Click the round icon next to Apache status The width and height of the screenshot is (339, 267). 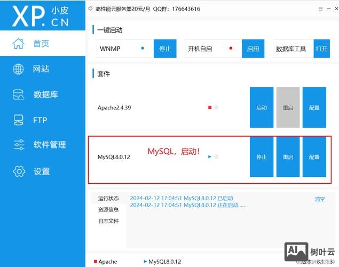pyautogui.click(x=216, y=107)
